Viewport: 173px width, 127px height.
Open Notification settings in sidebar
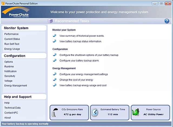pyautogui.click(x=10, y=71)
